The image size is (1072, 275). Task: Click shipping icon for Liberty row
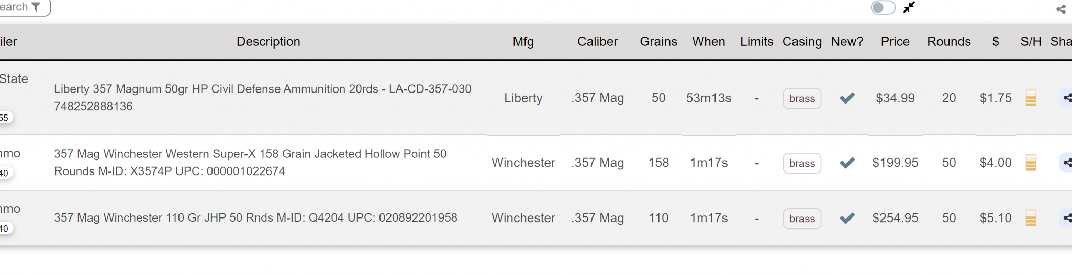pyautogui.click(x=1031, y=98)
